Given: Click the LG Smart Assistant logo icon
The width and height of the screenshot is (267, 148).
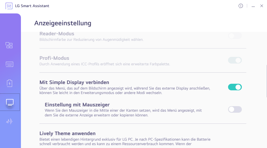Looking at the screenshot, I should point(9,6).
